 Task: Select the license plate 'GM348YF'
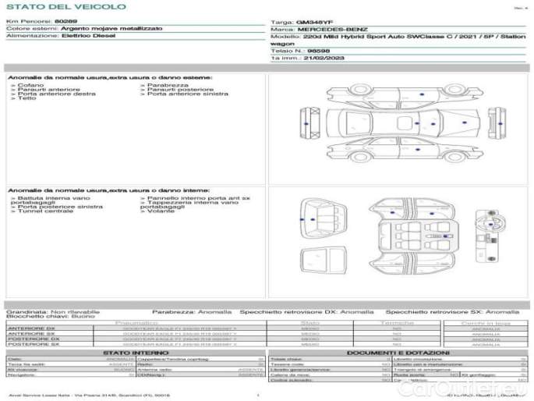coord(314,23)
